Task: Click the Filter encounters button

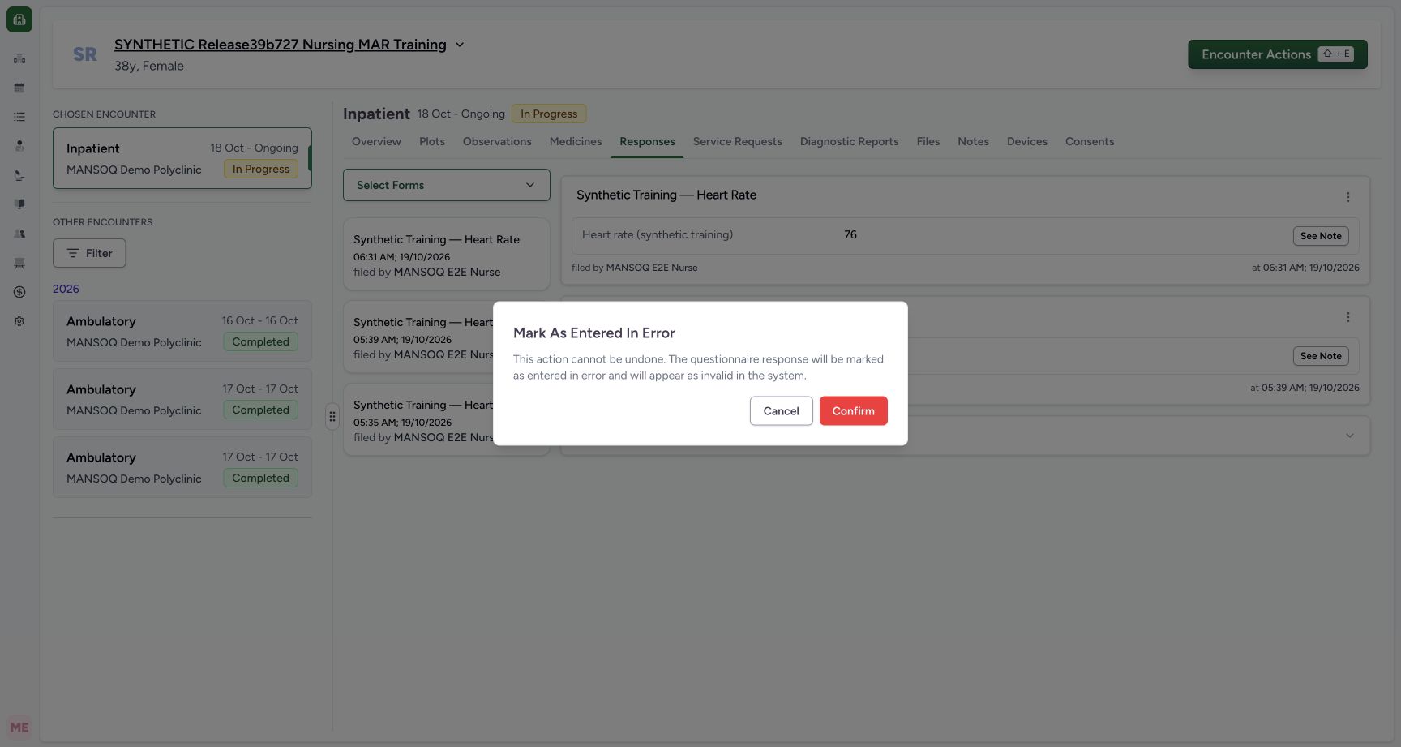Action: (x=89, y=253)
